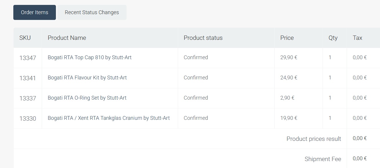The height and width of the screenshot is (168, 380).
Task: Click the SKU column header
Action: [x=25, y=38]
